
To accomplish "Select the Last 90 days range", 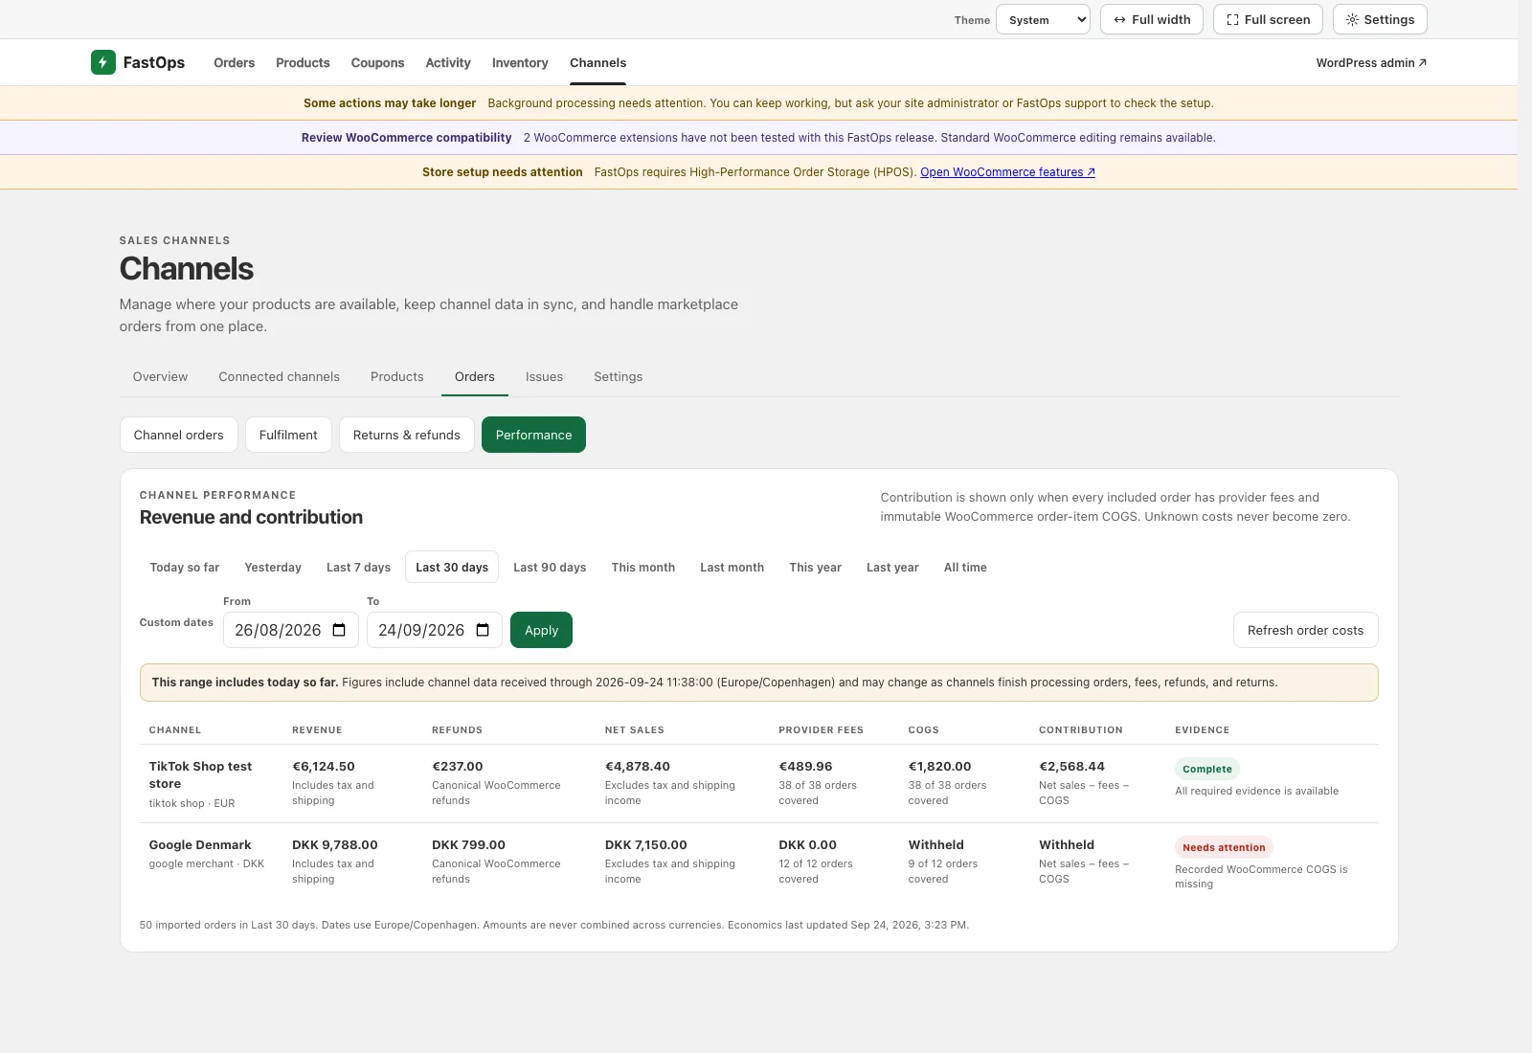I will 550,568.
